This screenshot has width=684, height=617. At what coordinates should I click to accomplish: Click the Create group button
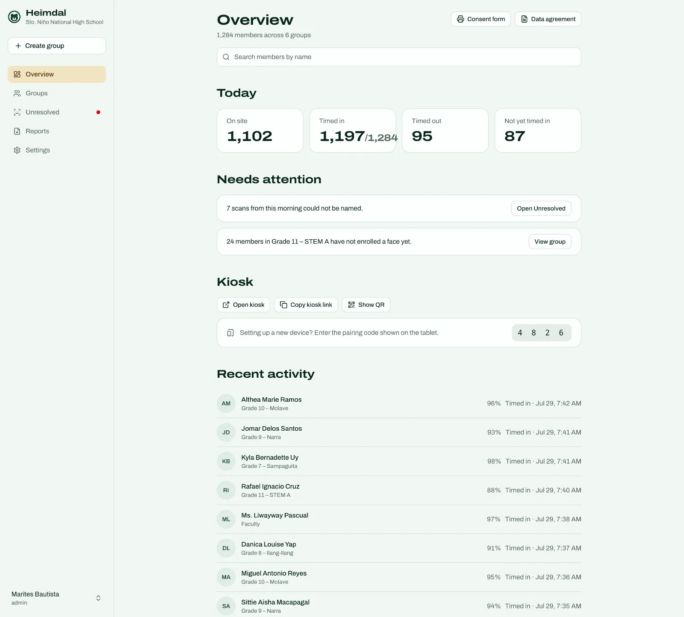(57, 46)
